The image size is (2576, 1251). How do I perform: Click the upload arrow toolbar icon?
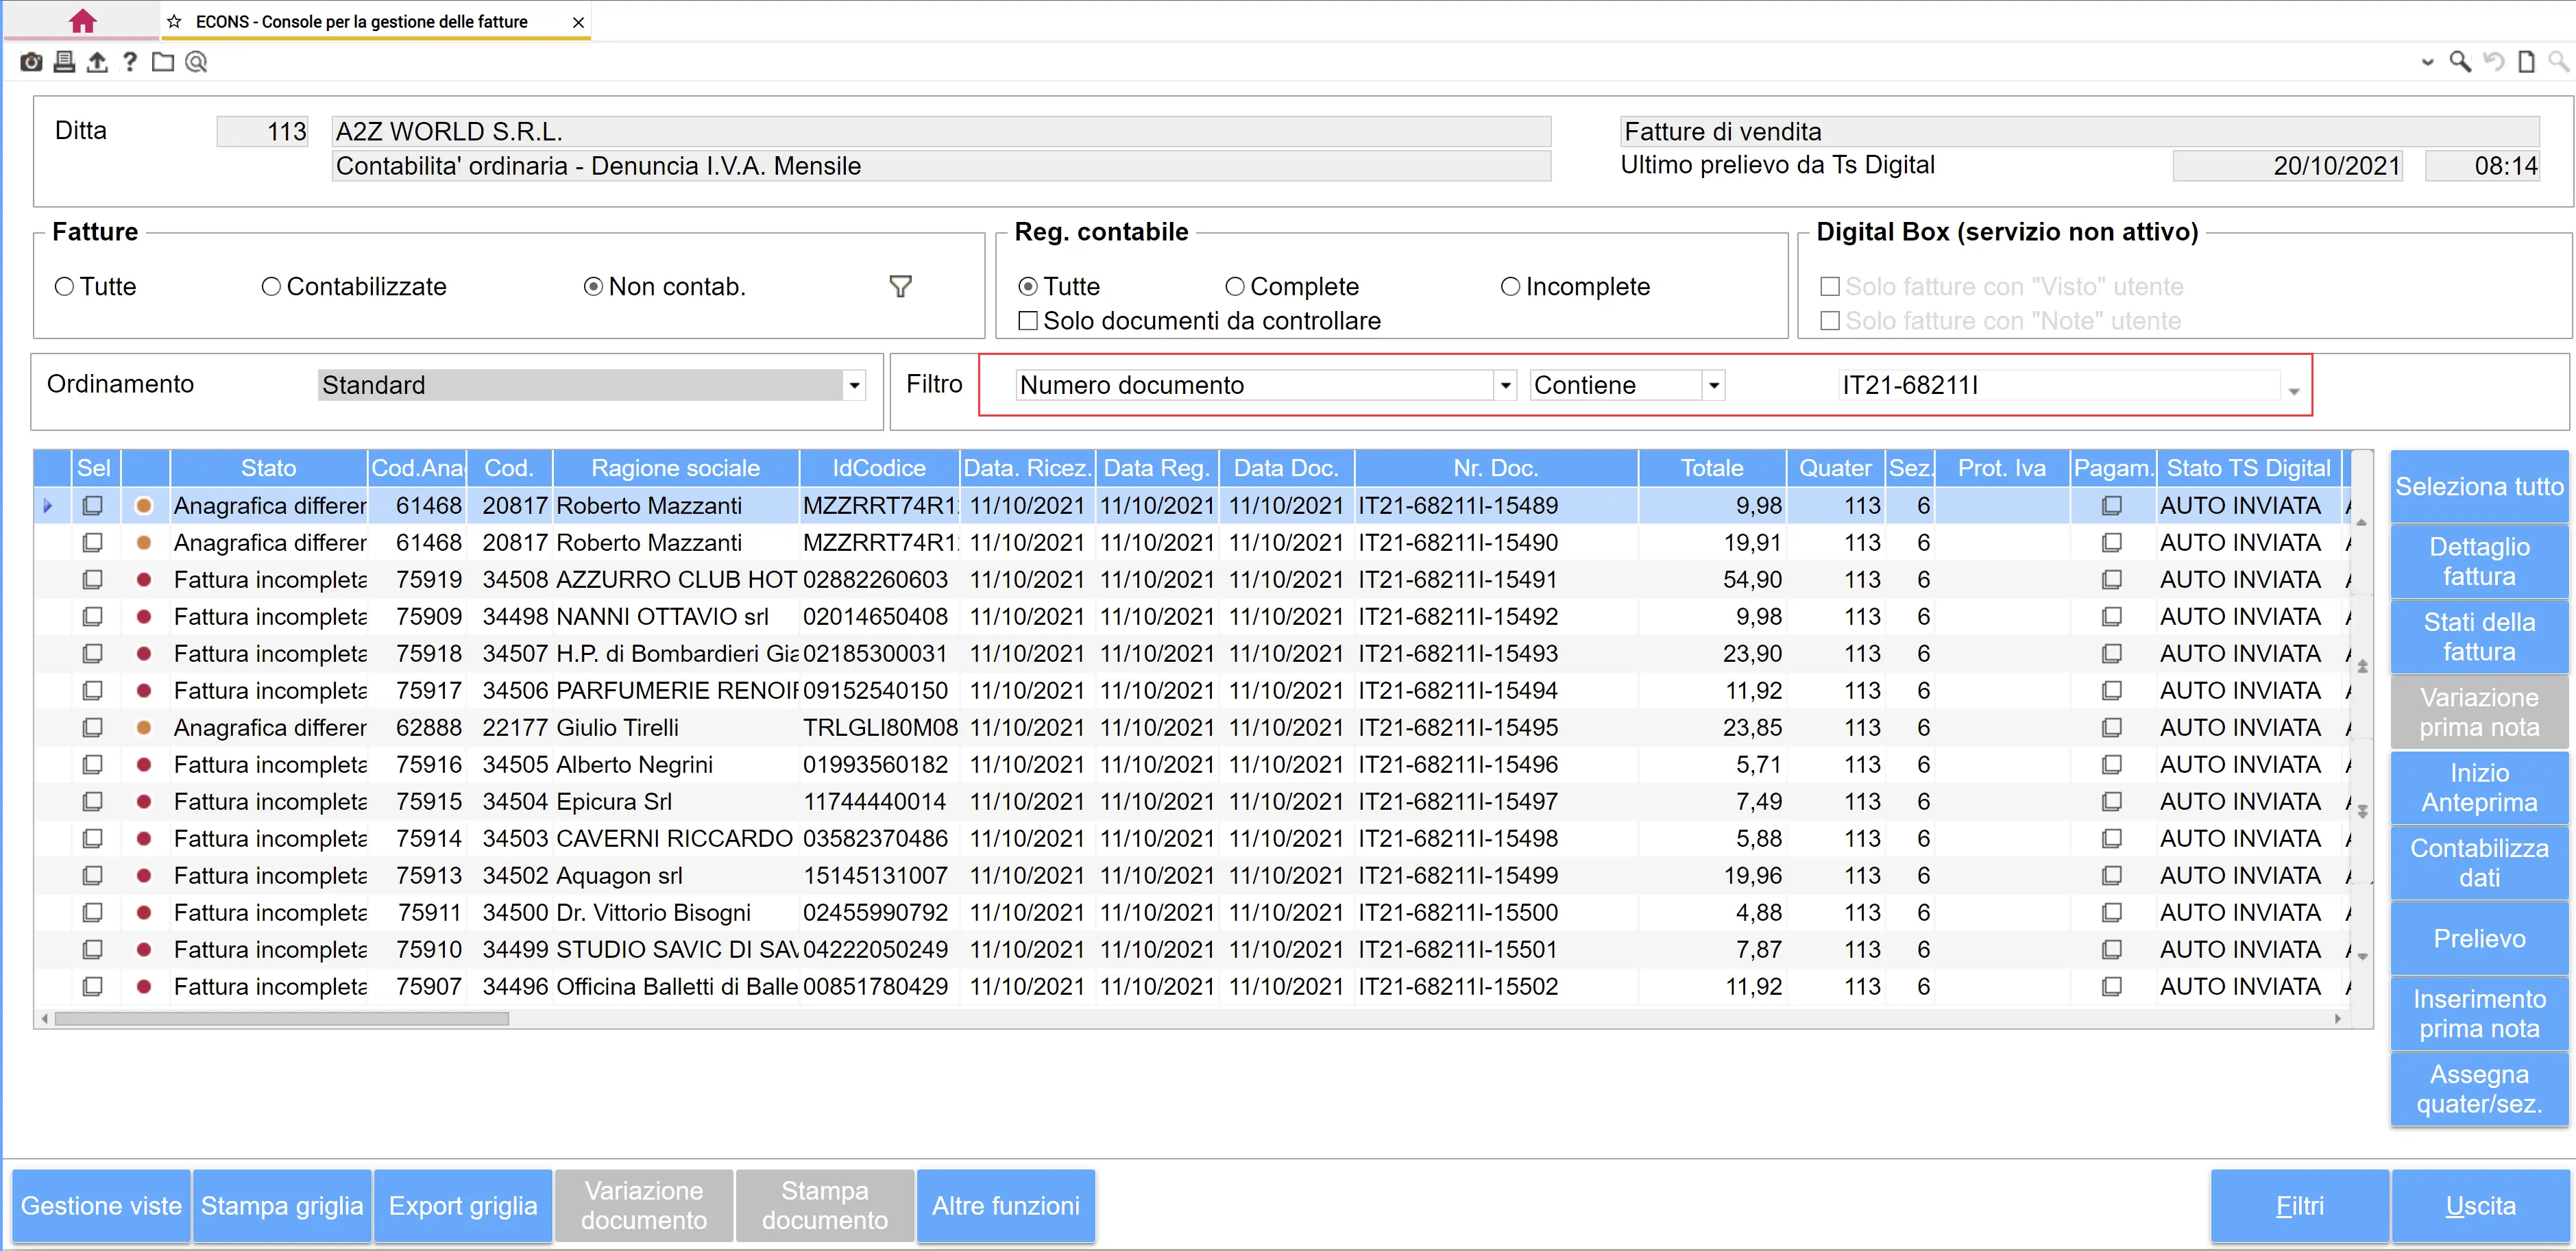pyautogui.click(x=97, y=62)
